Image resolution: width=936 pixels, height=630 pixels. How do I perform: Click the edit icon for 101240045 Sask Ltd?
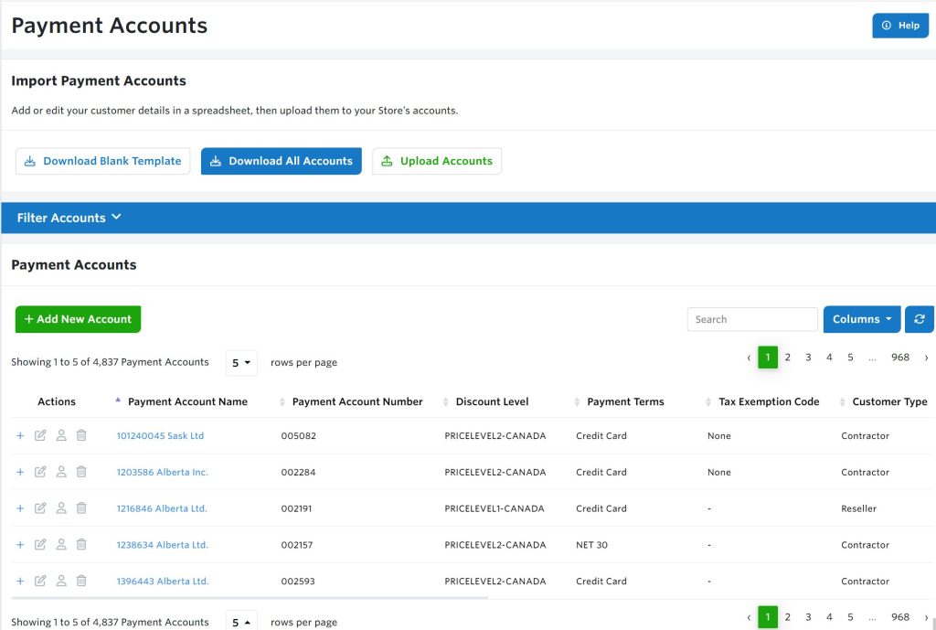coord(40,435)
